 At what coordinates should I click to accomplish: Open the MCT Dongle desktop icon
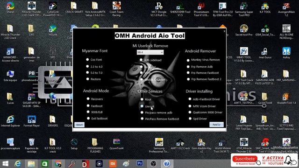pyautogui.click(x=159, y=9)
